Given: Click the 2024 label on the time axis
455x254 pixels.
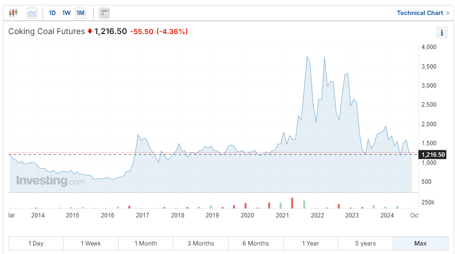Looking at the screenshot, I should (387, 215).
